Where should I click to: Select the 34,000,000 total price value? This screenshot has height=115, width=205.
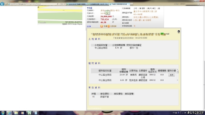pos(106,16)
